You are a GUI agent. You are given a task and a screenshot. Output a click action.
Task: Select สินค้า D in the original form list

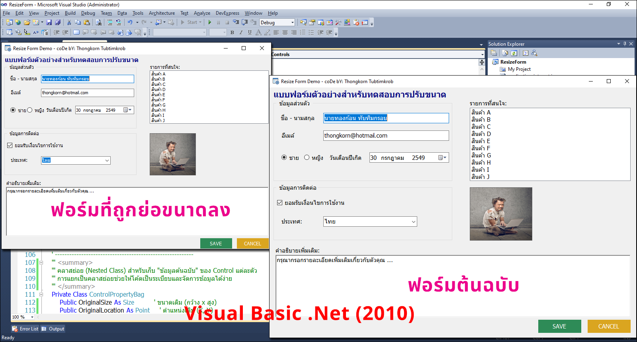(481, 134)
